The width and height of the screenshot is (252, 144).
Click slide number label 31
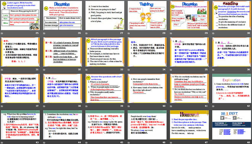pos(37,70)
